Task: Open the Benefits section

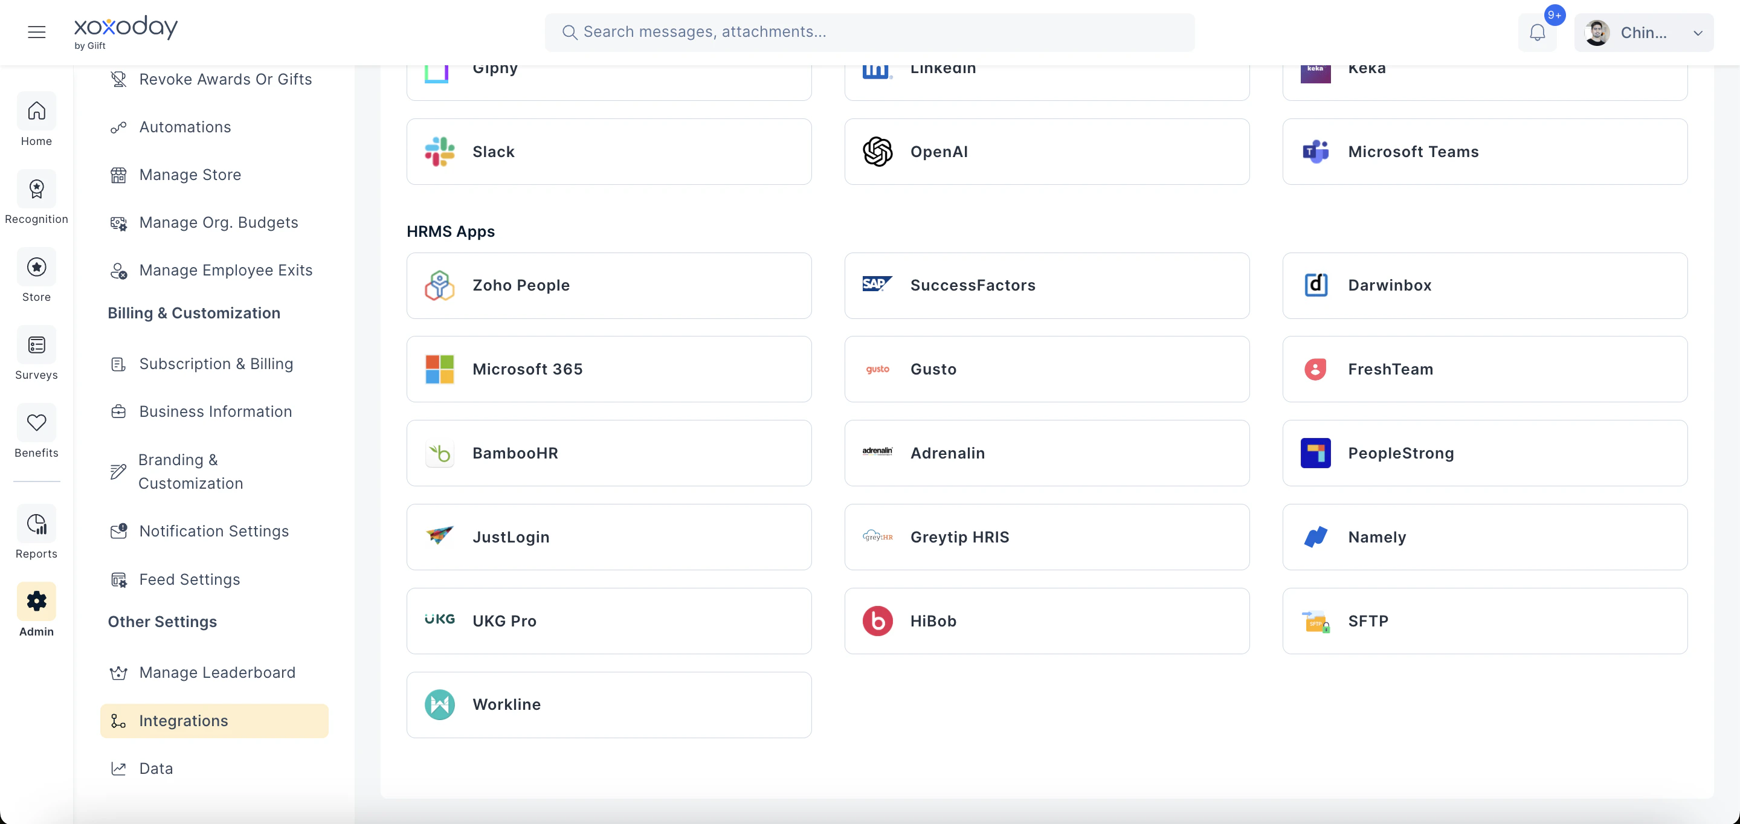Action: click(x=36, y=431)
